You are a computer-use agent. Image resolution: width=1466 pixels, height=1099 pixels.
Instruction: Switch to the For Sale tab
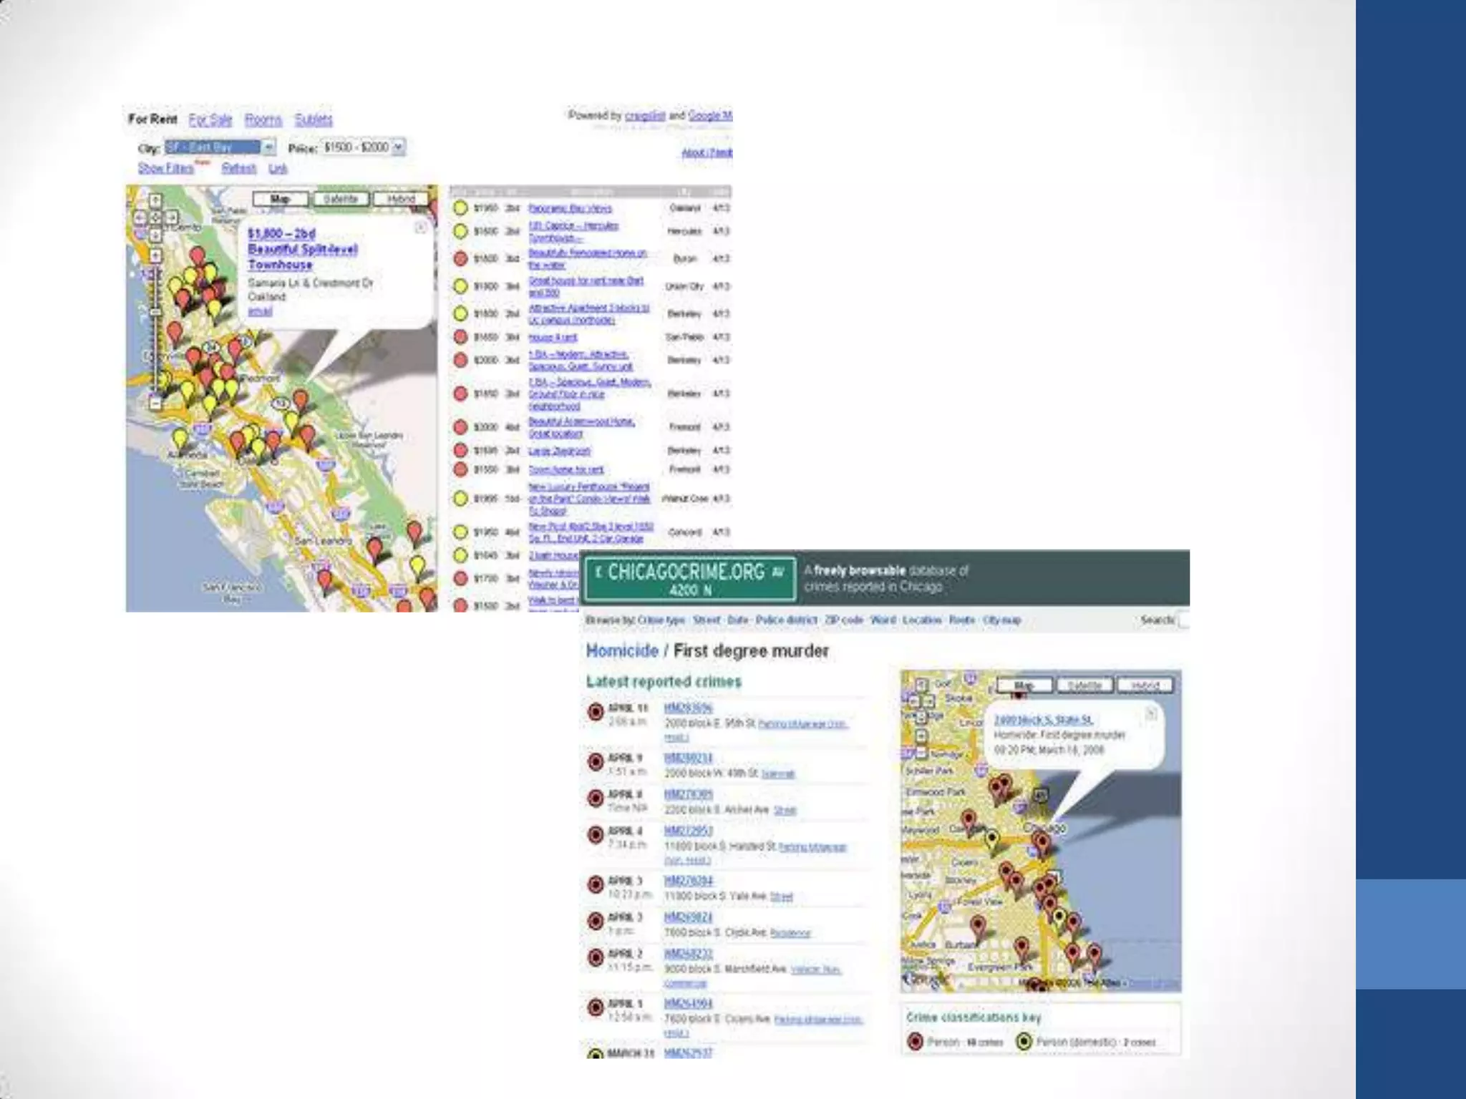tap(210, 119)
